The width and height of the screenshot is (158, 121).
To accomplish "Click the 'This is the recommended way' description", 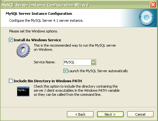I will 75,47.
